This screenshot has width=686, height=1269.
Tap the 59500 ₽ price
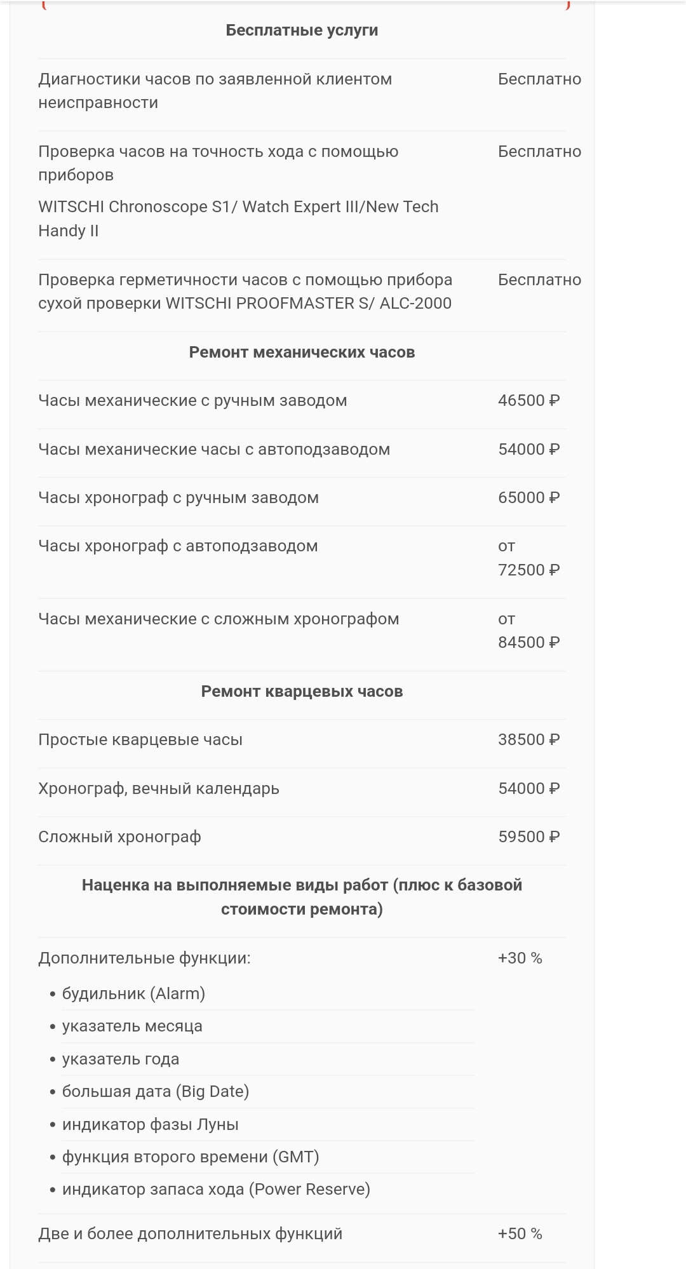528,837
